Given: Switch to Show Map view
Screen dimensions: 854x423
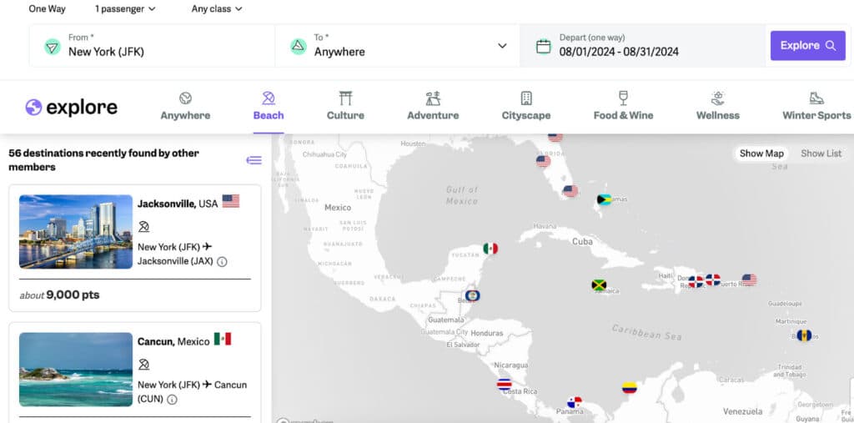Looking at the screenshot, I should point(761,154).
